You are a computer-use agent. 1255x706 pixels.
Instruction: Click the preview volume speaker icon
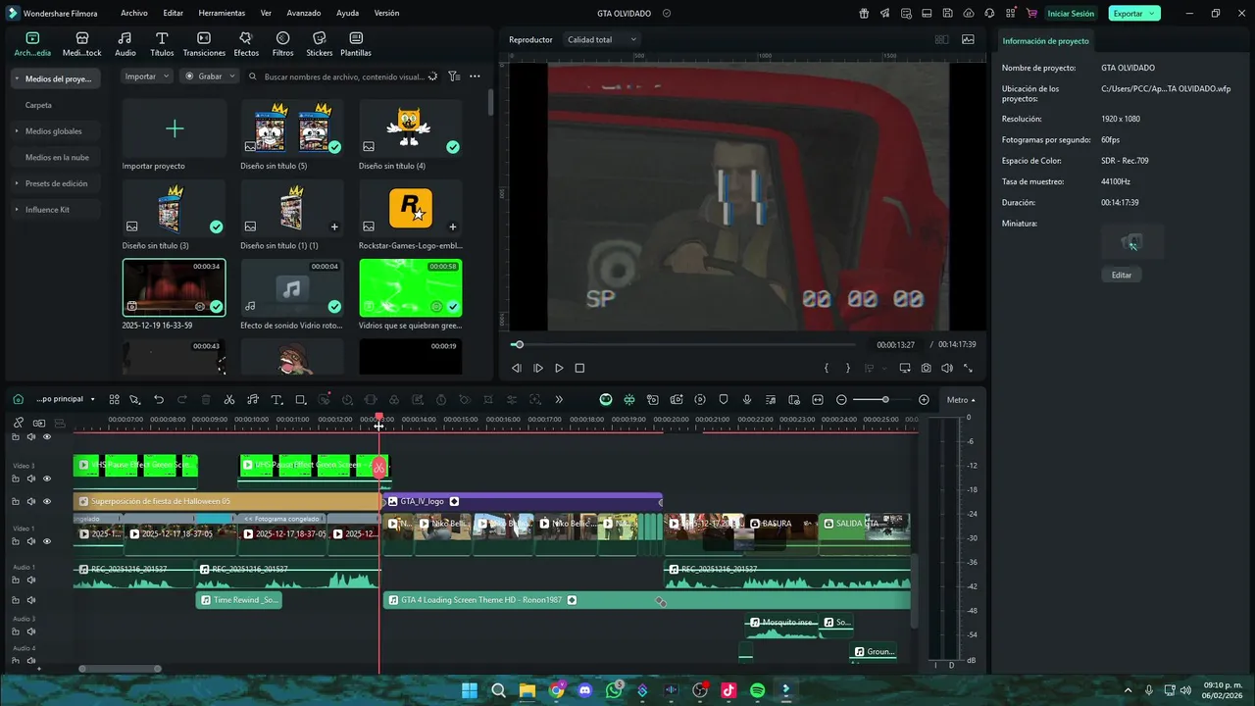[946, 369]
